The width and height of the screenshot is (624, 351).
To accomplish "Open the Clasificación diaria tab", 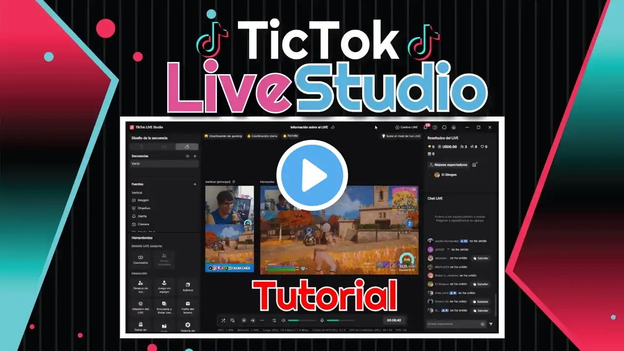I will click(x=263, y=136).
